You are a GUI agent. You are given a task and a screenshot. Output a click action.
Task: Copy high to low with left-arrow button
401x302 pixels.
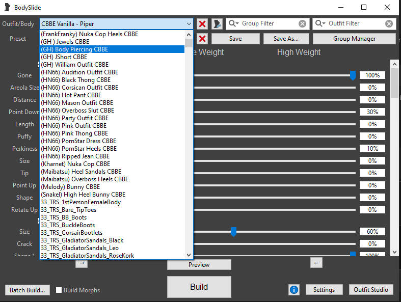click(x=316, y=263)
